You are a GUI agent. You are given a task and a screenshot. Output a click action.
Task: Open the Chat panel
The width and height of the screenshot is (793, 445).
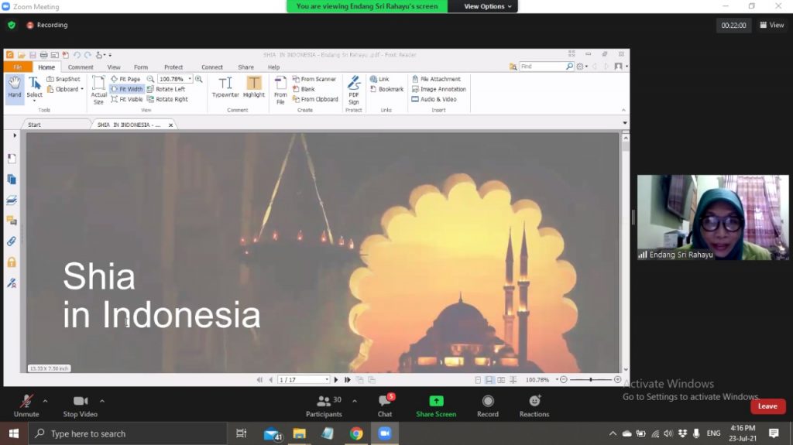(385, 404)
